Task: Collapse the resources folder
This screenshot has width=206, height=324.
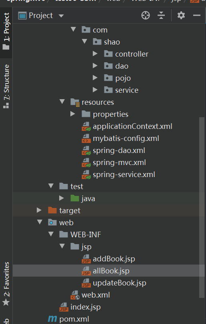Action: pos(62,102)
